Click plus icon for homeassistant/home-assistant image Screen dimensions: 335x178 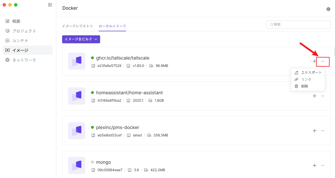[314, 96]
